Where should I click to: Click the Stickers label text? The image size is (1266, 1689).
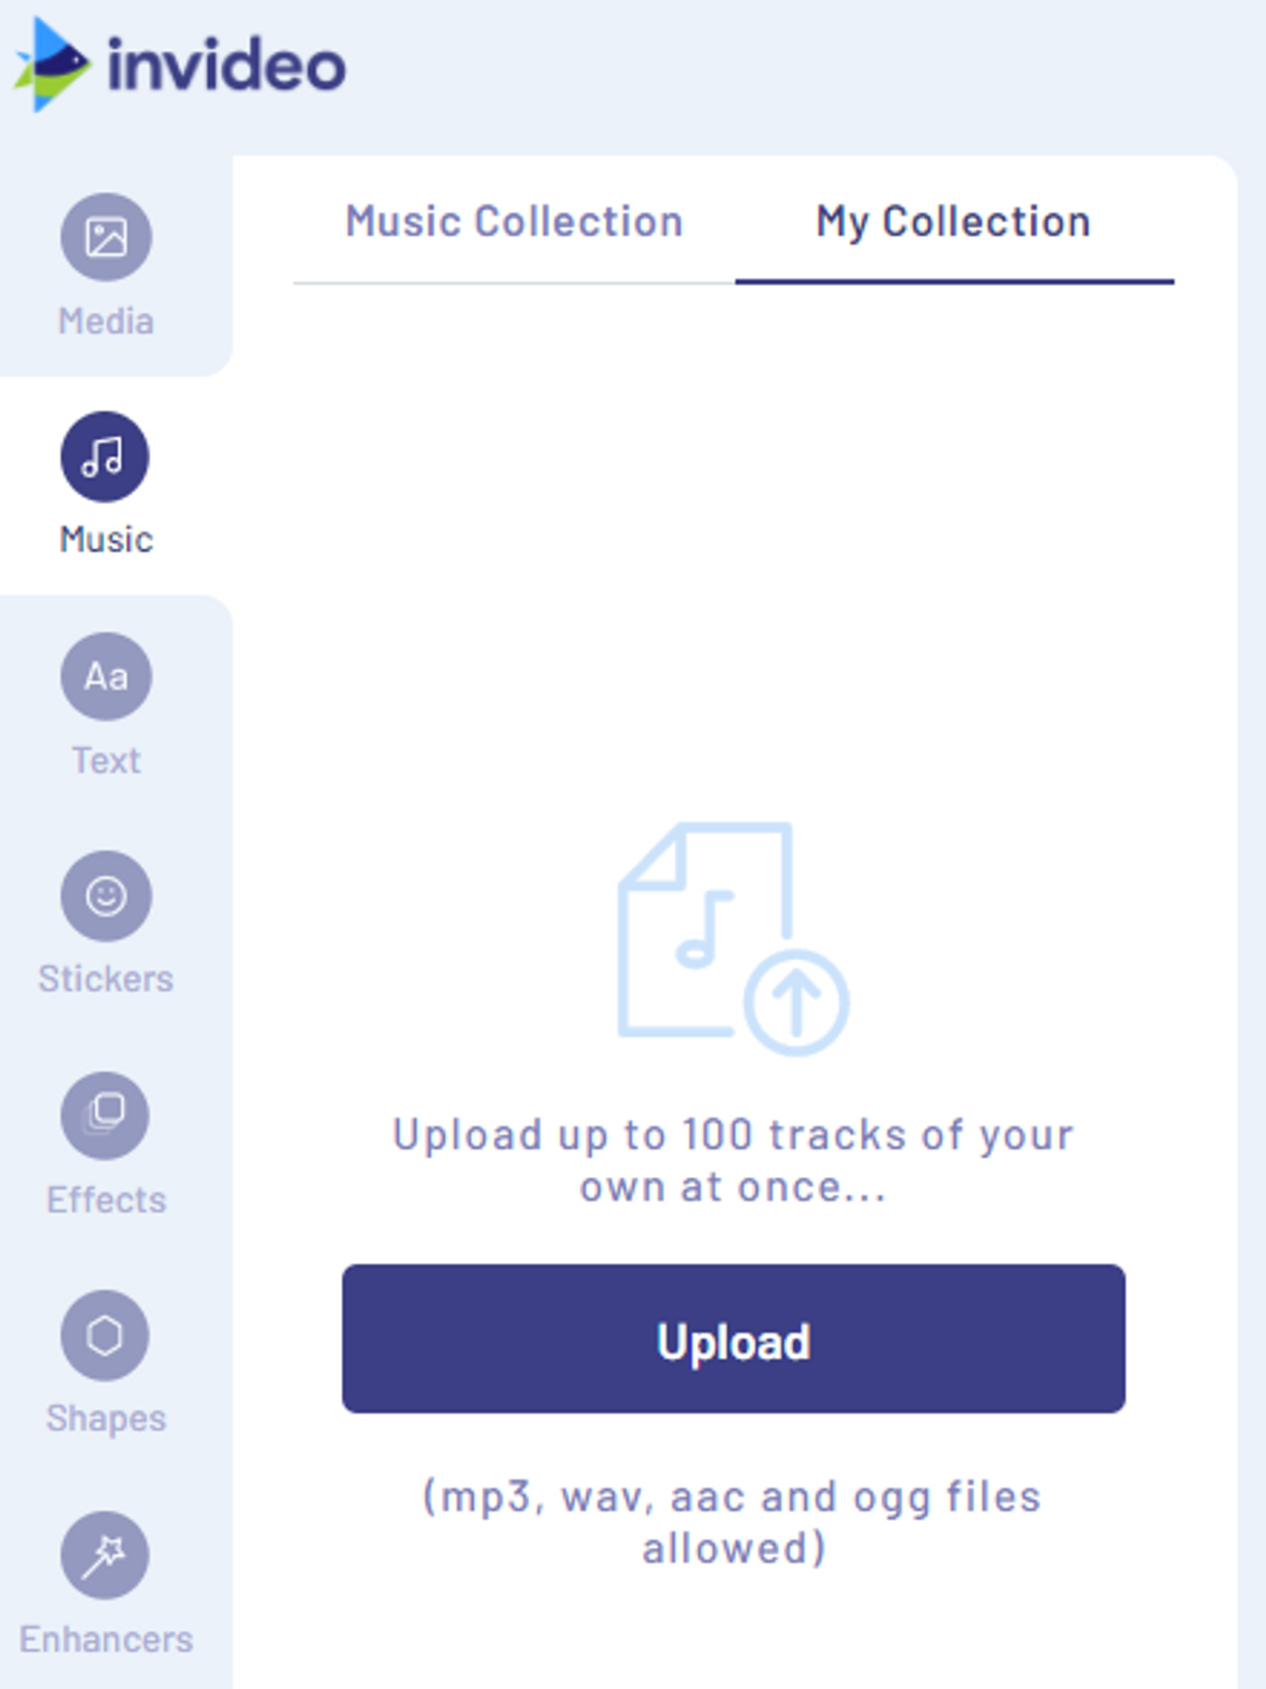[105, 978]
